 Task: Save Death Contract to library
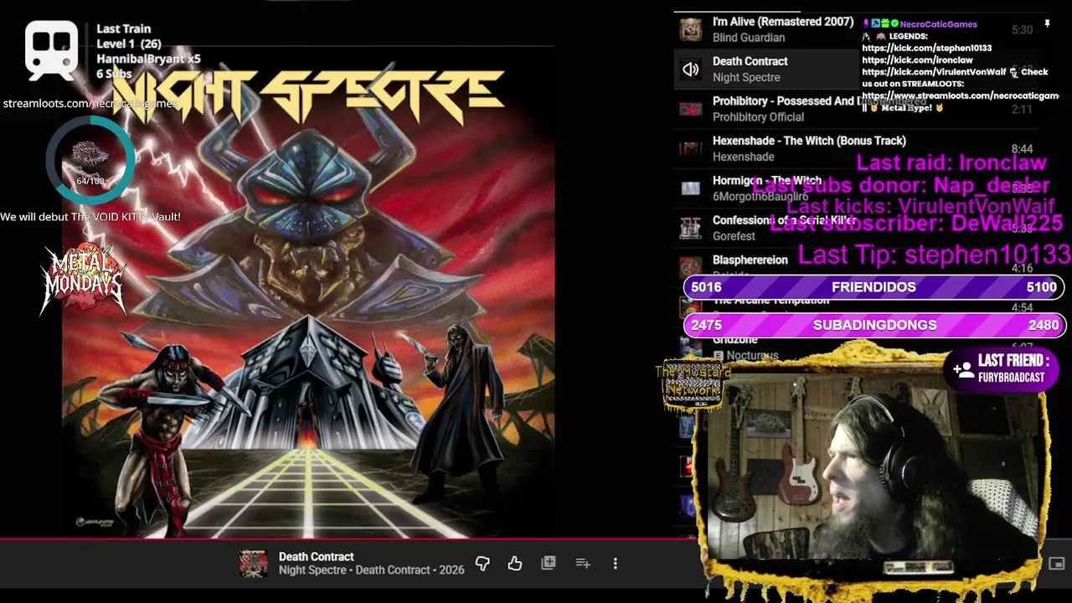pos(549,564)
